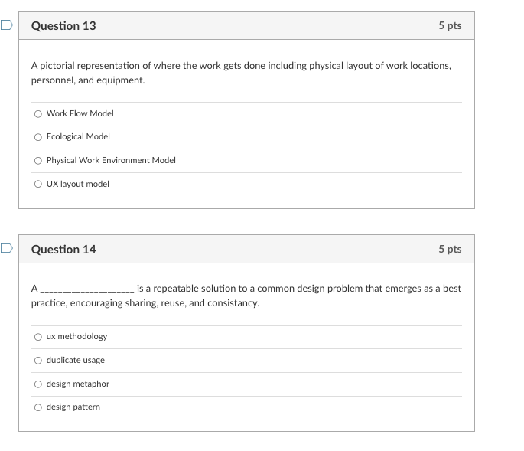524x451 pixels.
Task: Click the Question 14 heading
Action: (63, 250)
